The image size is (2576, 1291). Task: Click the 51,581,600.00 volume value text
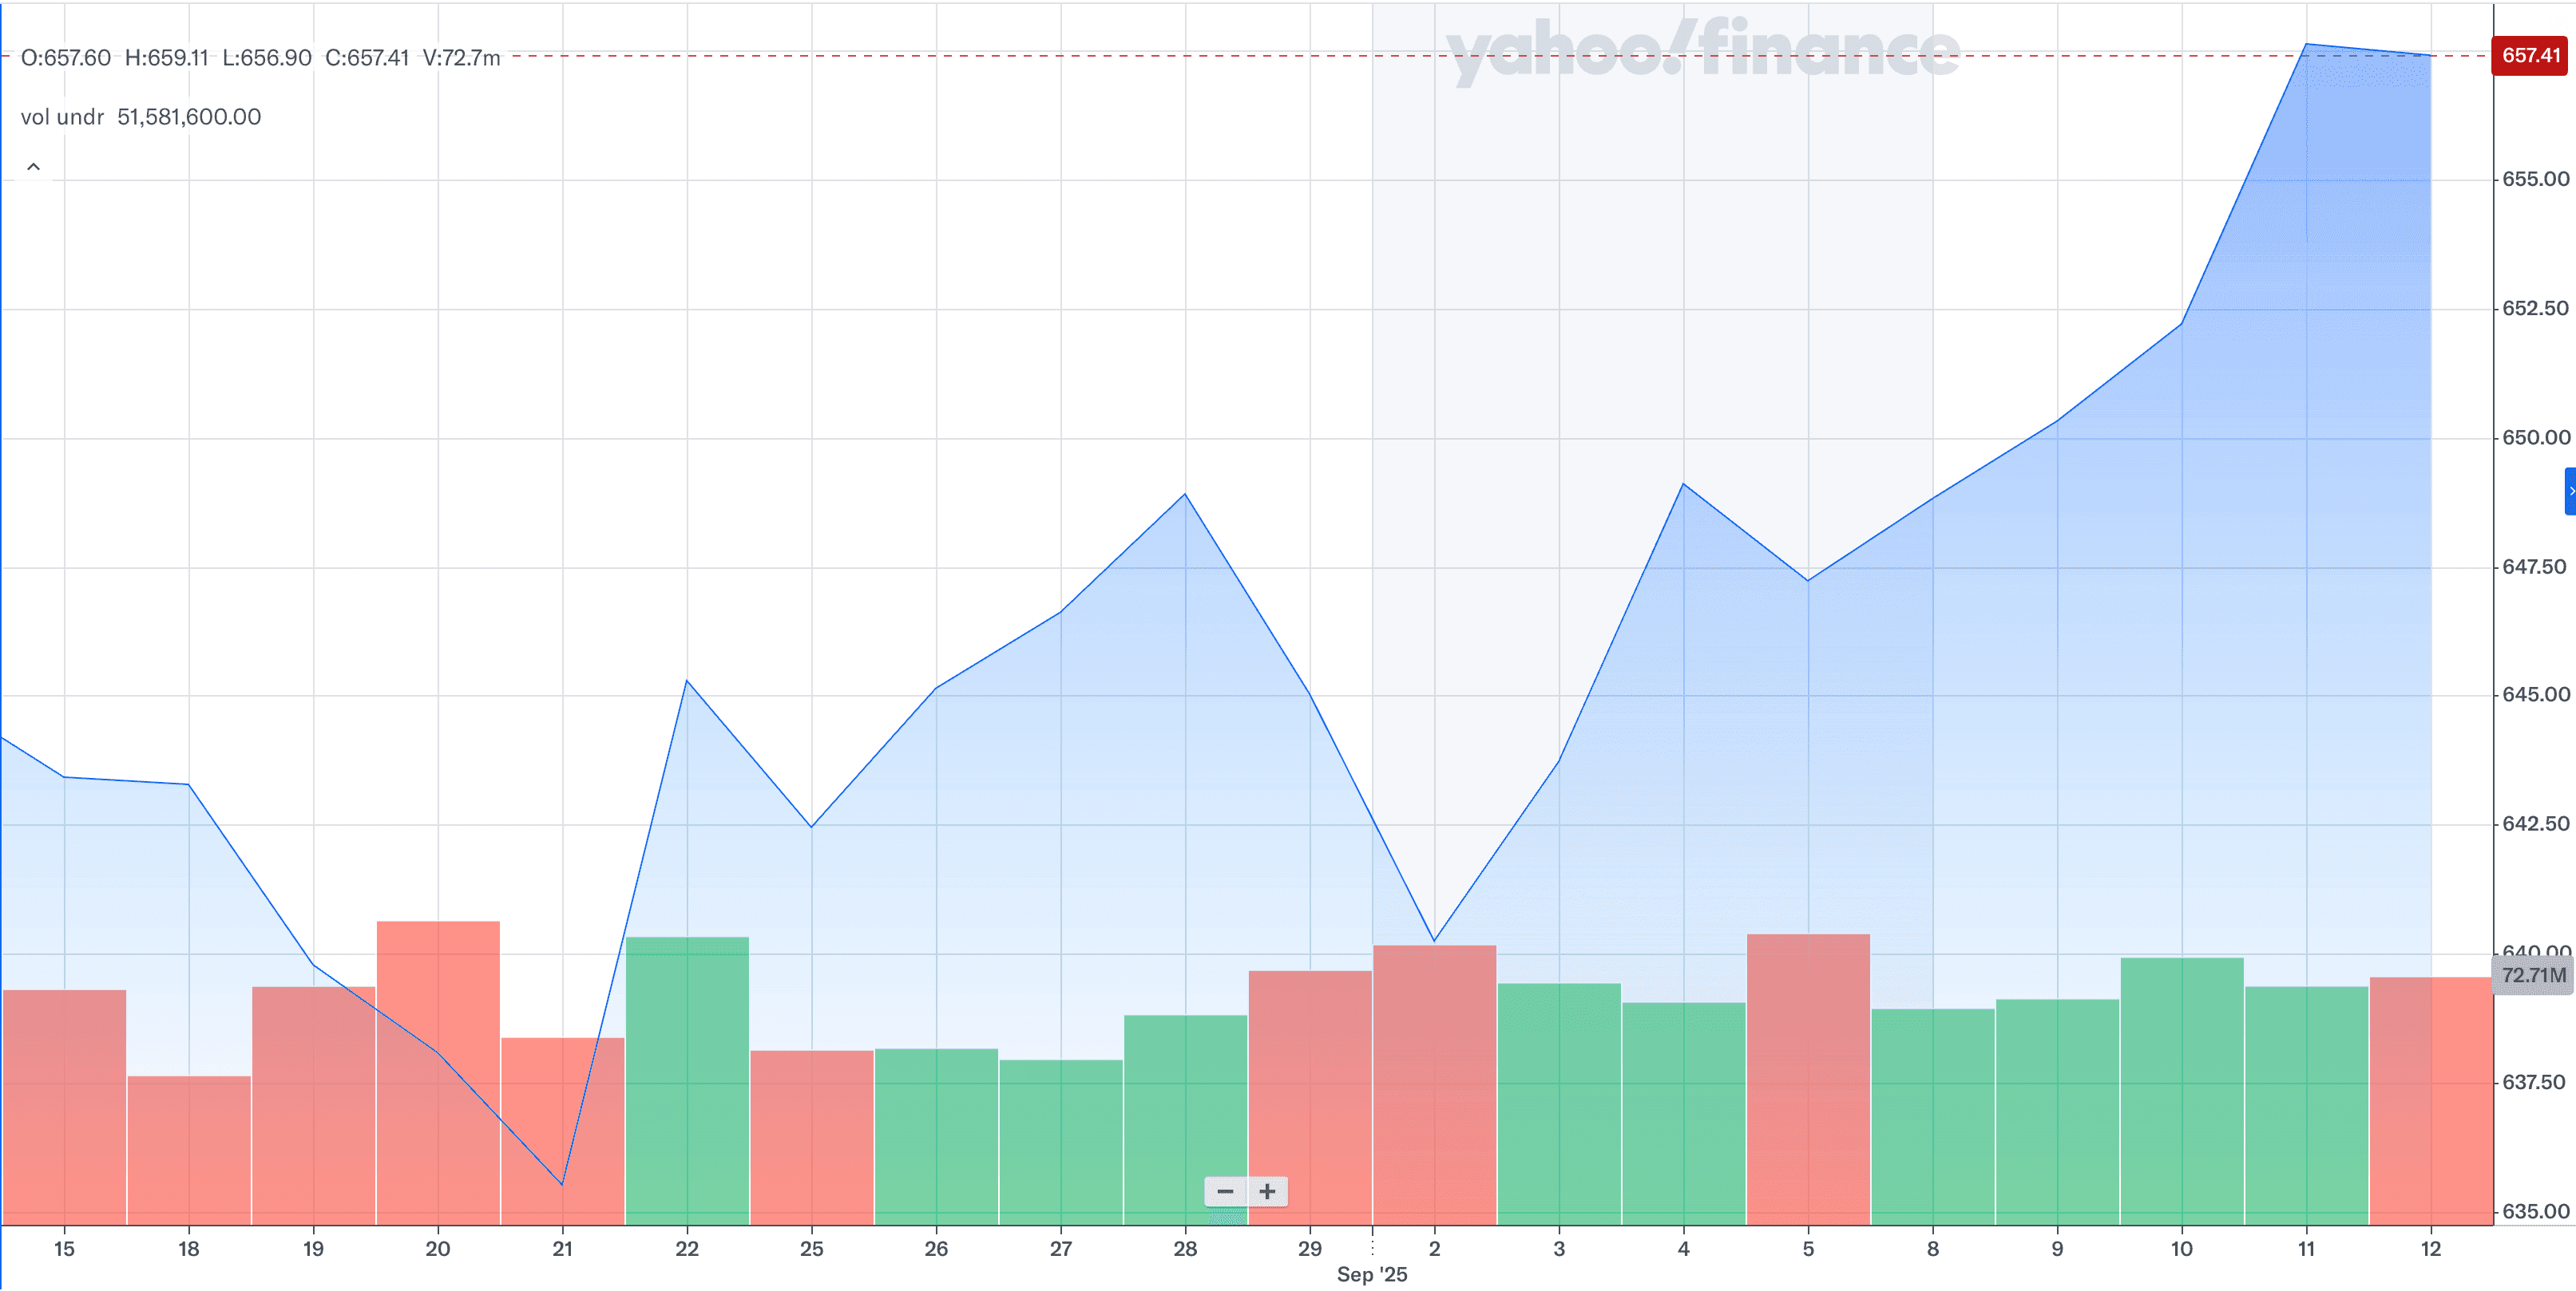pos(189,117)
